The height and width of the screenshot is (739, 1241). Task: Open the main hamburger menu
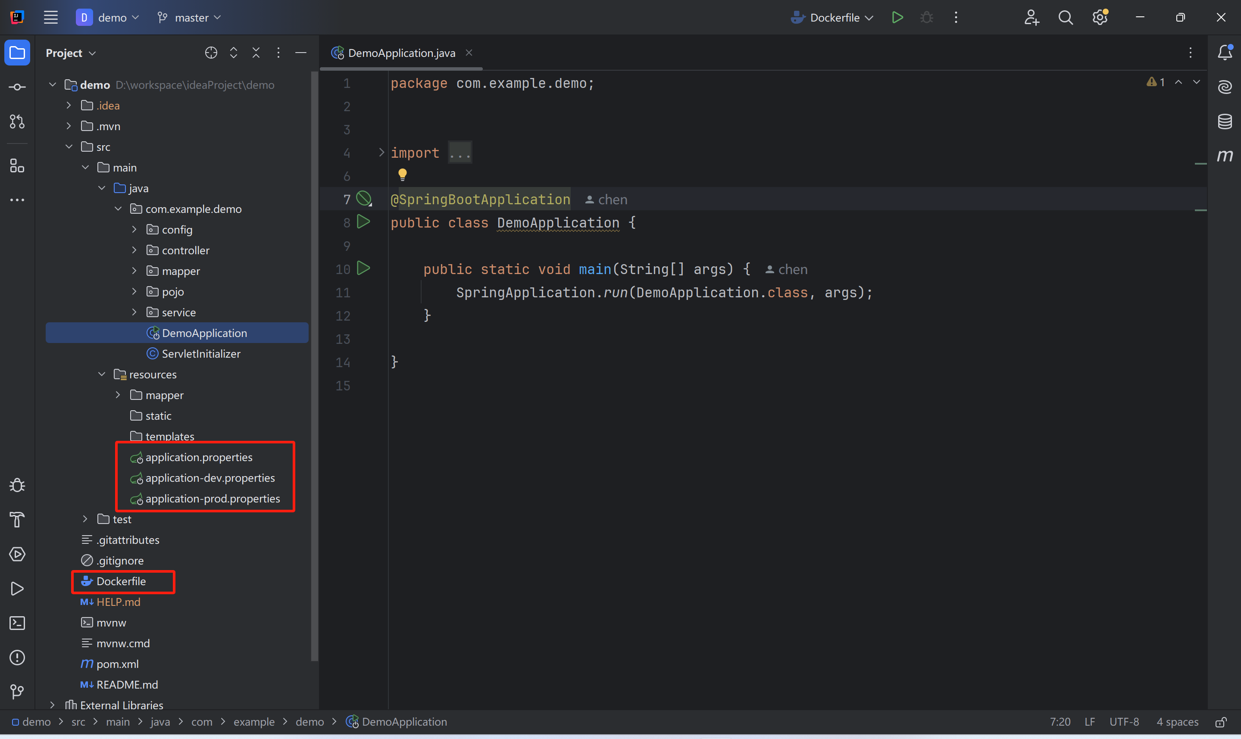(x=51, y=17)
